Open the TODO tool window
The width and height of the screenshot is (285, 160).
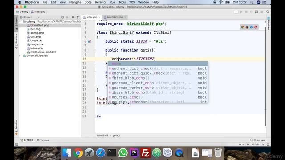coord(27,140)
